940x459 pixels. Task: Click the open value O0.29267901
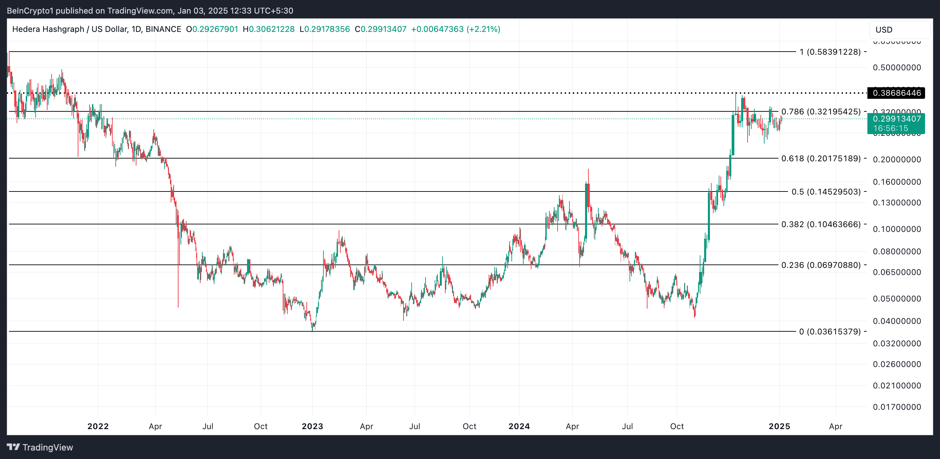pos(212,29)
